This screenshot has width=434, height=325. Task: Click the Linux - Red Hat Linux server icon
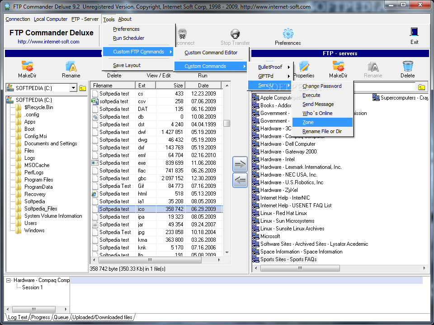pos(255,213)
